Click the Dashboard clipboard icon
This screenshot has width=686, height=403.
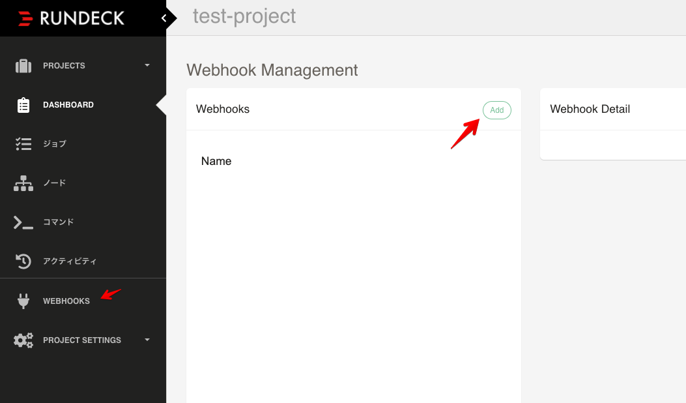[x=23, y=104]
